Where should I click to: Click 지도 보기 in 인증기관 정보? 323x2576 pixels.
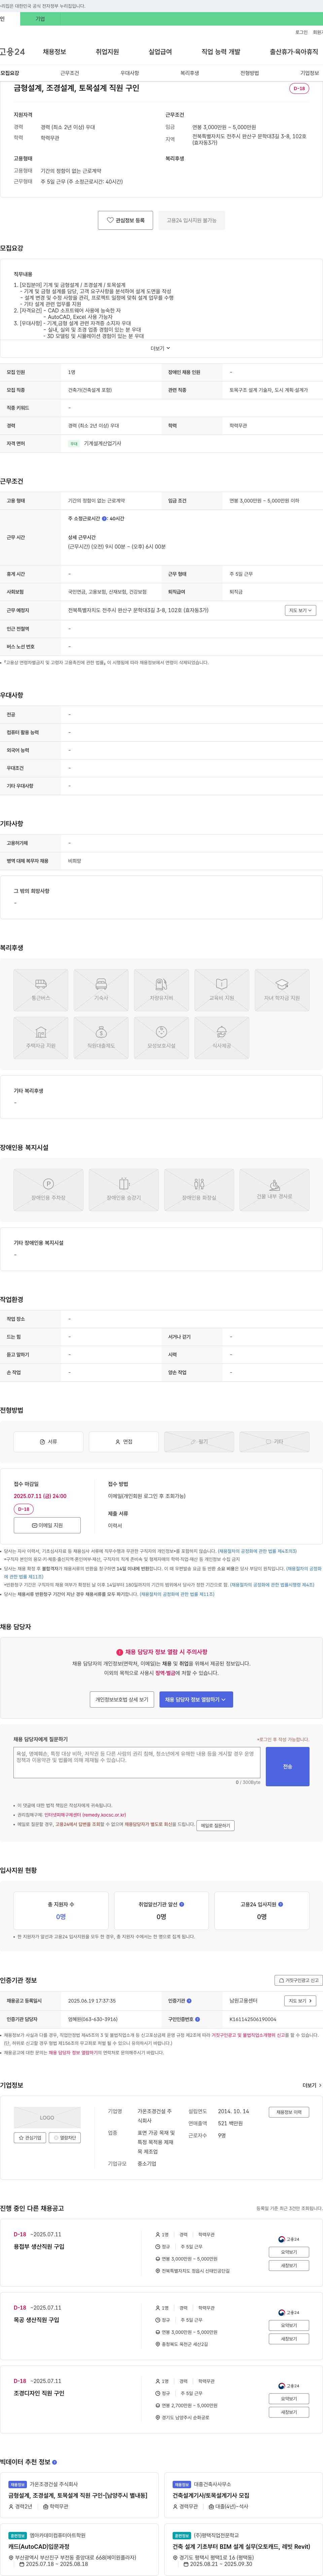pyautogui.click(x=300, y=2001)
